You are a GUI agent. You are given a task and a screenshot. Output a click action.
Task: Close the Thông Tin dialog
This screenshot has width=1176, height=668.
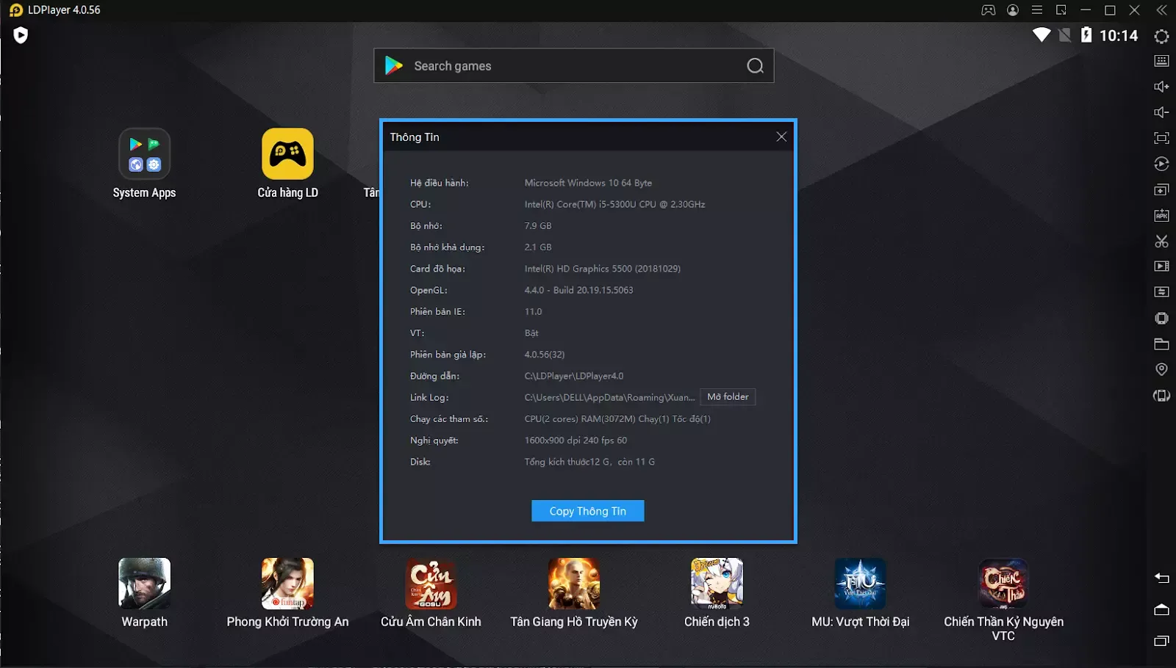781,137
